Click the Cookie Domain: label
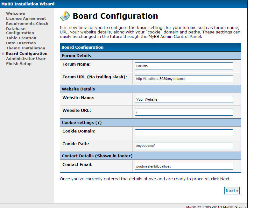Screen dimensions: 261x208 [x=79, y=131]
